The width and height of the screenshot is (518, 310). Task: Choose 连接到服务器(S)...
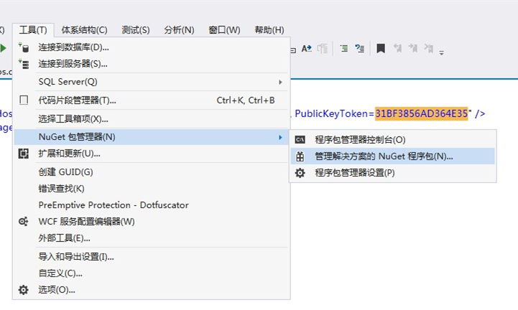[x=152, y=64]
